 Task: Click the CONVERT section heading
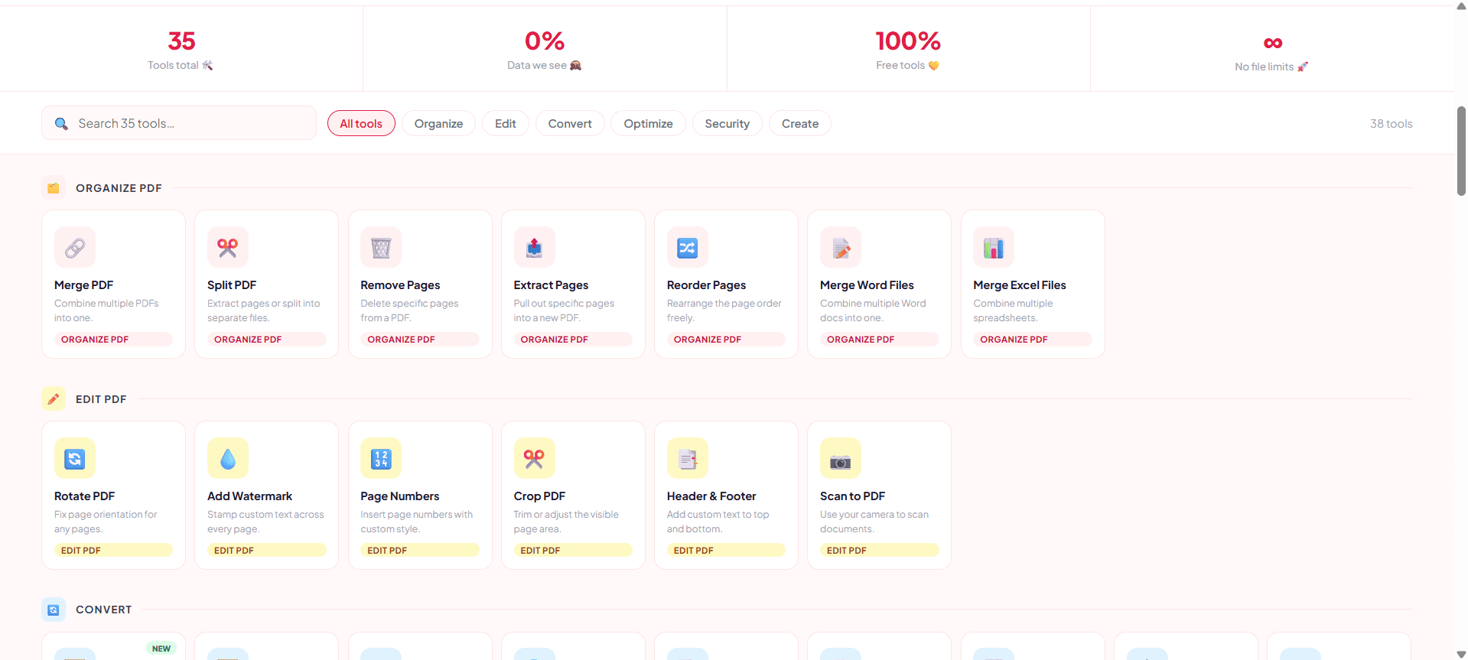(103, 610)
